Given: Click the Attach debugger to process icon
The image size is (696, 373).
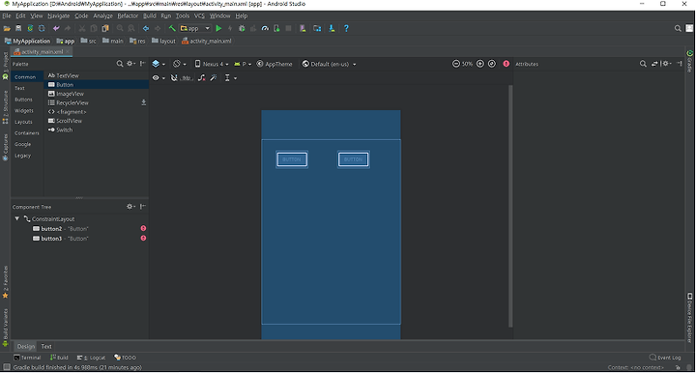Looking at the screenshot, I should [x=276, y=28].
